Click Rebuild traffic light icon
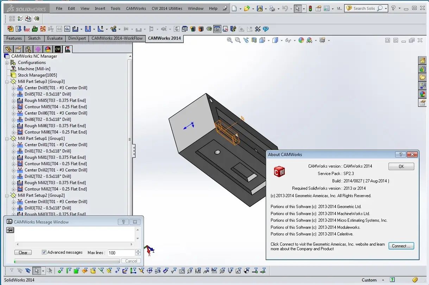This screenshot has height=285, width=429. point(310,8)
